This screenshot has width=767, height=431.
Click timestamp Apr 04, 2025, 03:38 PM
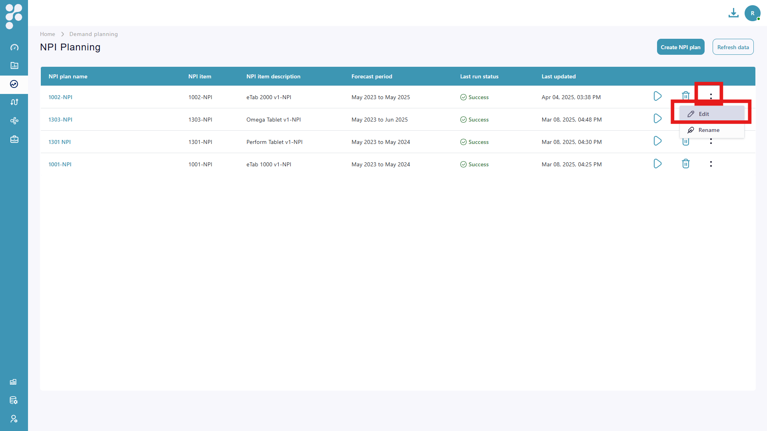(571, 97)
